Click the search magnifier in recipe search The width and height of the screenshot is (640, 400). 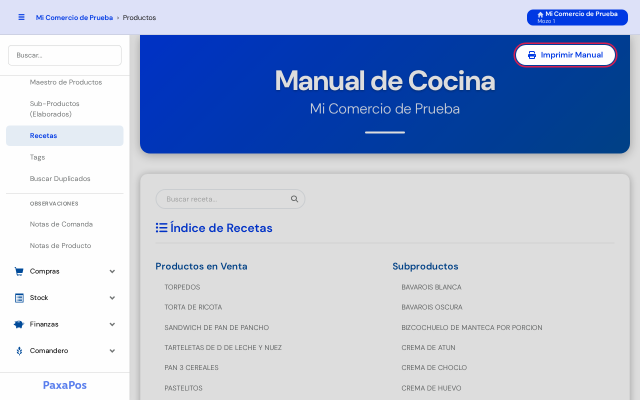coord(294,199)
